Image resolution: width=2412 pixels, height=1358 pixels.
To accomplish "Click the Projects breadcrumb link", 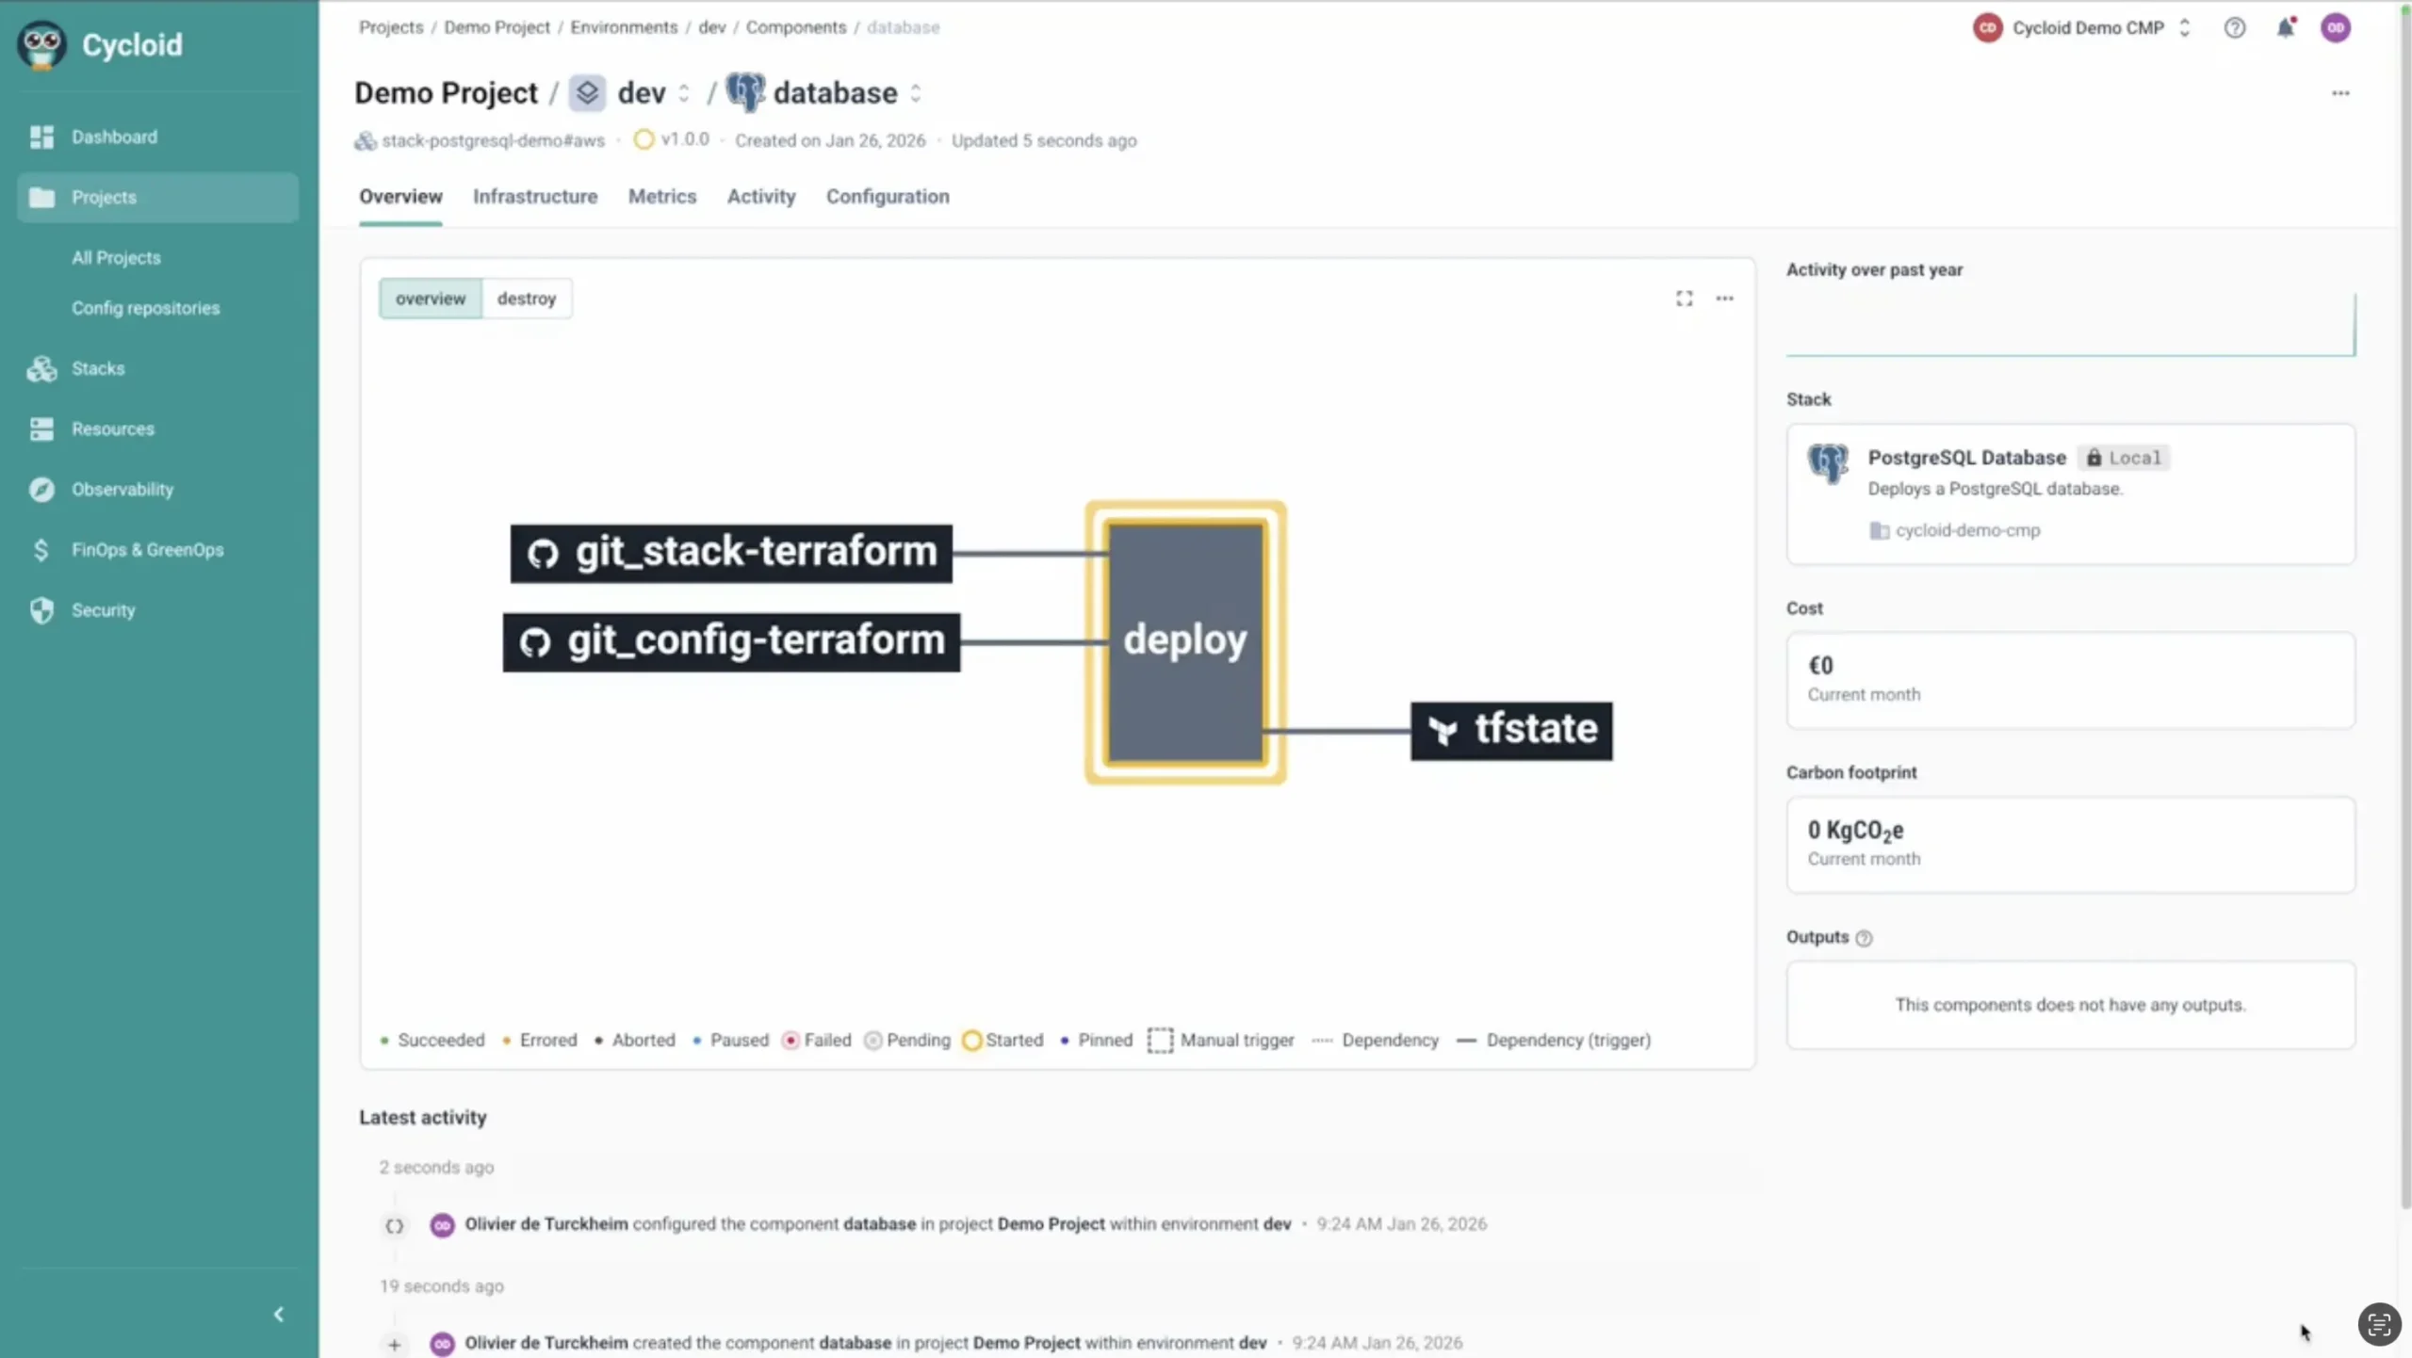I will pyautogui.click(x=391, y=27).
